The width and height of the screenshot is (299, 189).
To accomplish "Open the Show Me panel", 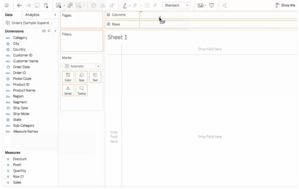I will click(x=285, y=5).
